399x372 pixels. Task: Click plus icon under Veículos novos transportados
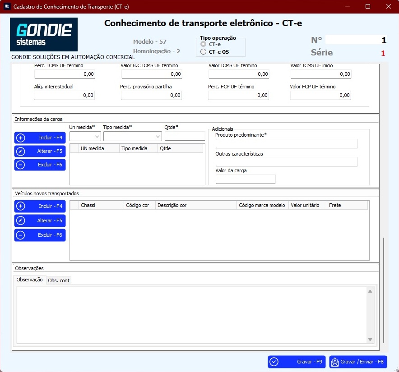coord(21,207)
